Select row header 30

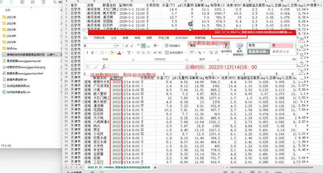pyautogui.click(x=66, y=121)
